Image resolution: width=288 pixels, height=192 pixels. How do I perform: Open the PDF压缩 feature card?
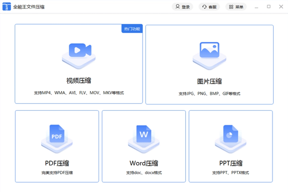click(57, 146)
